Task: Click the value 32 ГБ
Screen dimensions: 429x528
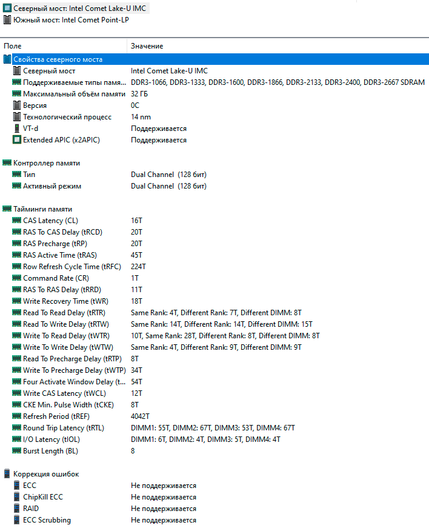Action: (x=139, y=94)
